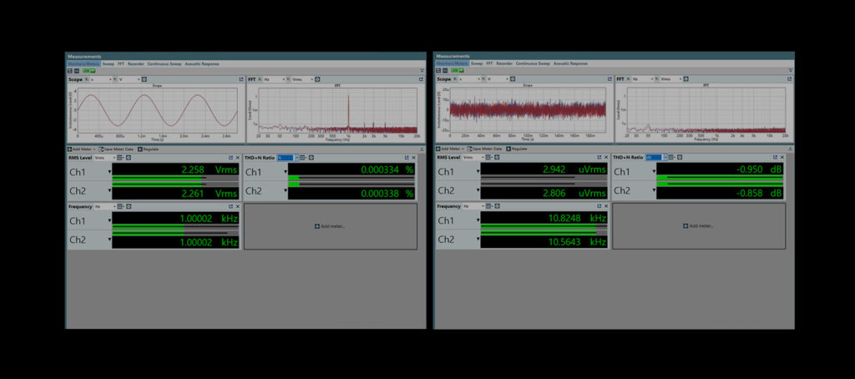Pop out the 1.00002 kHz Frequency meter
This screenshot has width=855, height=379.
tap(231, 207)
